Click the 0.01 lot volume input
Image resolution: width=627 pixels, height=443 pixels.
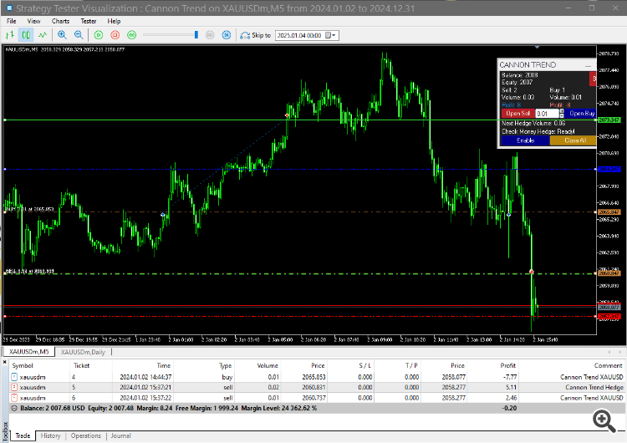[x=547, y=114]
